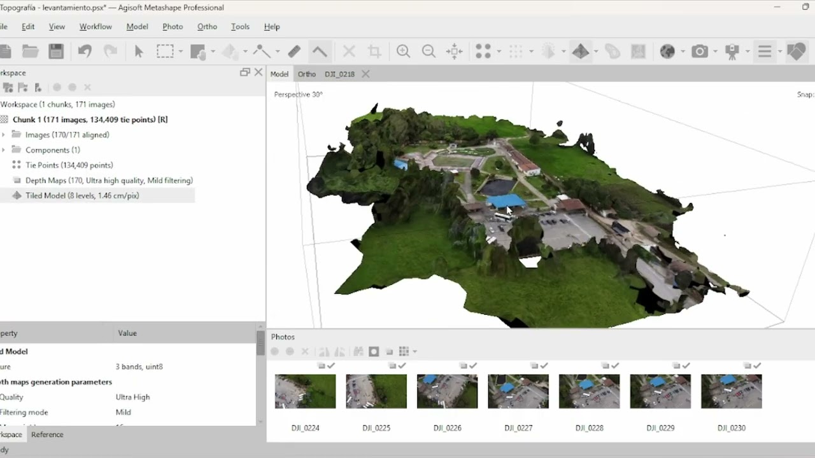Viewport: 815px width, 458px height.
Task: Click the Show Shapes icon in toolbar
Action: (x=796, y=52)
